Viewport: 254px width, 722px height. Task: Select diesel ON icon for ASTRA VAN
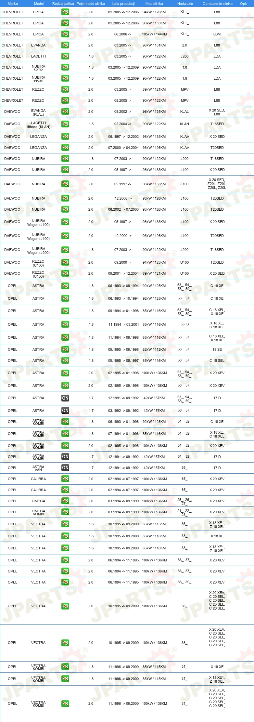tap(65, 468)
